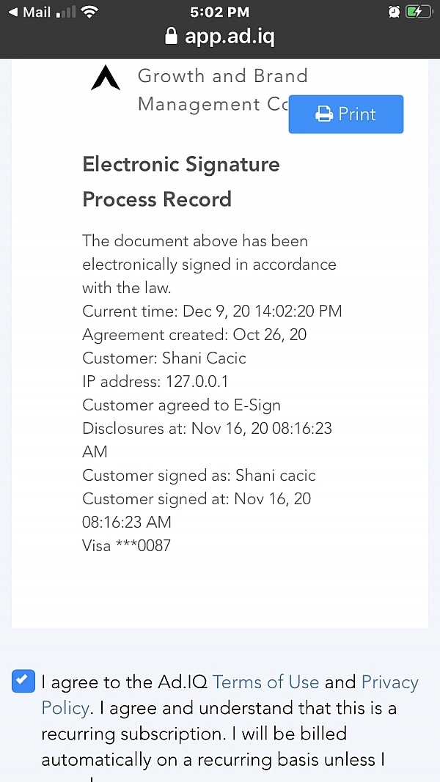Screen dimensions: 440x782
Task: Open the Terms of Use link
Action: tap(265, 682)
